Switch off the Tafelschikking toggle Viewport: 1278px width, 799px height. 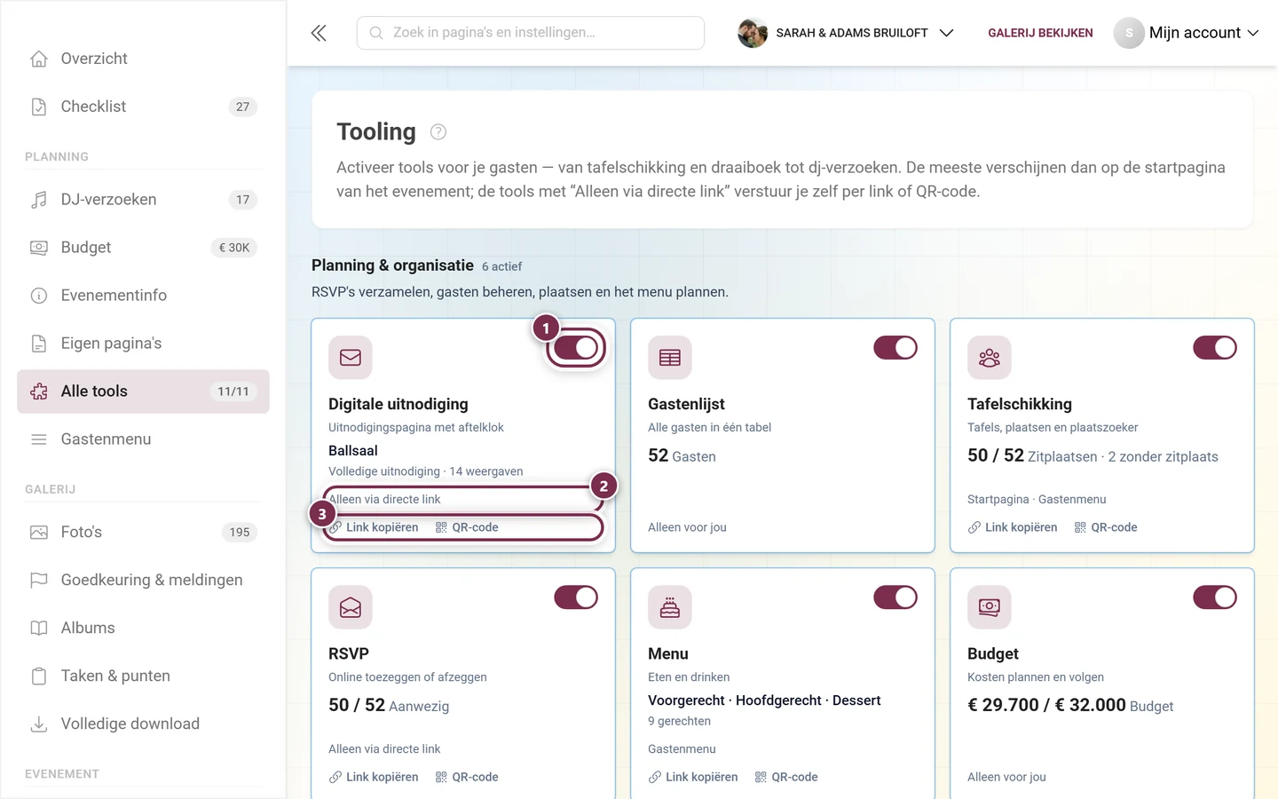tap(1215, 348)
